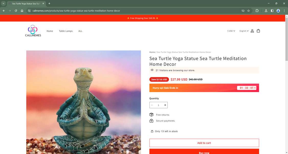Decrease quantity with minus button
This screenshot has width=288, height=154.
click(152, 105)
